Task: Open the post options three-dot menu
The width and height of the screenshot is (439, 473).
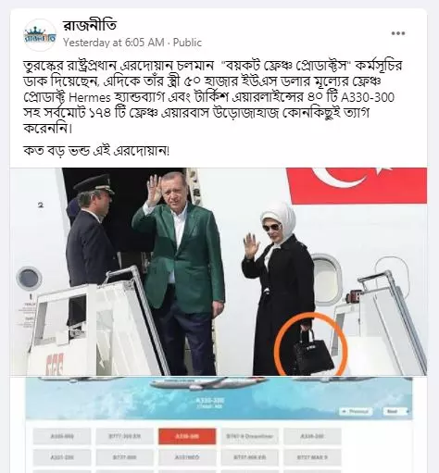Action: (x=398, y=33)
